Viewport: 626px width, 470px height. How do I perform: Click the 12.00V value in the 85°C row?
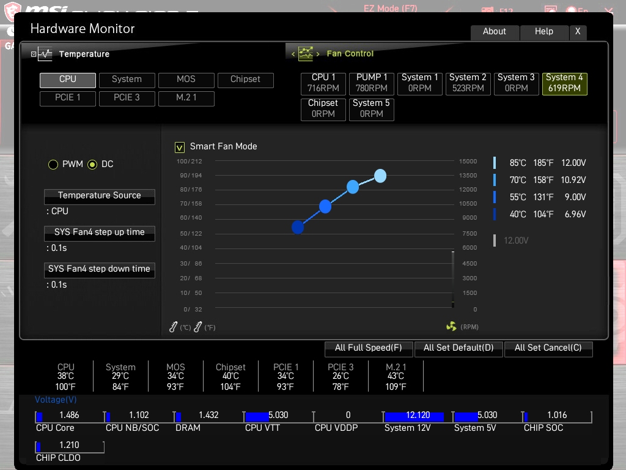[x=573, y=163]
